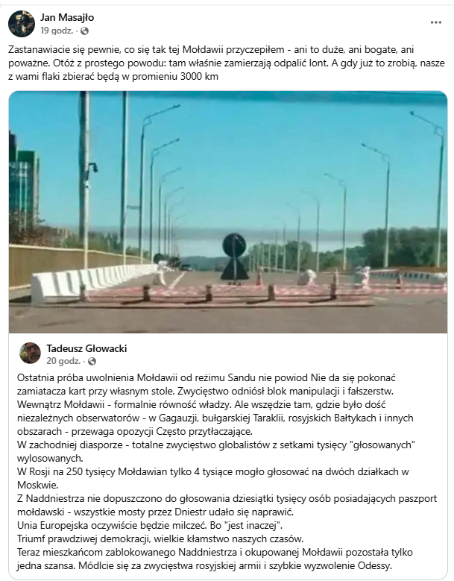The width and height of the screenshot is (454, 581).
Task: Open the three-dot post options menu
Action: coord(436,22)
